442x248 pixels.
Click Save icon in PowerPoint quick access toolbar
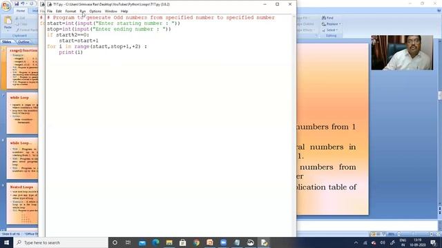point(17,3)
